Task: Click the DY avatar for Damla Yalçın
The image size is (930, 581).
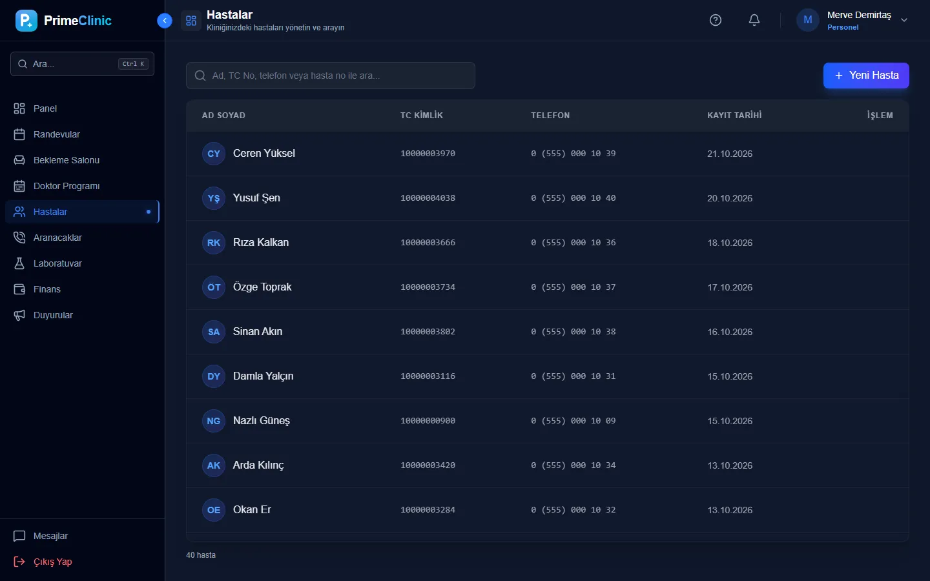Action: click(214, 376)
